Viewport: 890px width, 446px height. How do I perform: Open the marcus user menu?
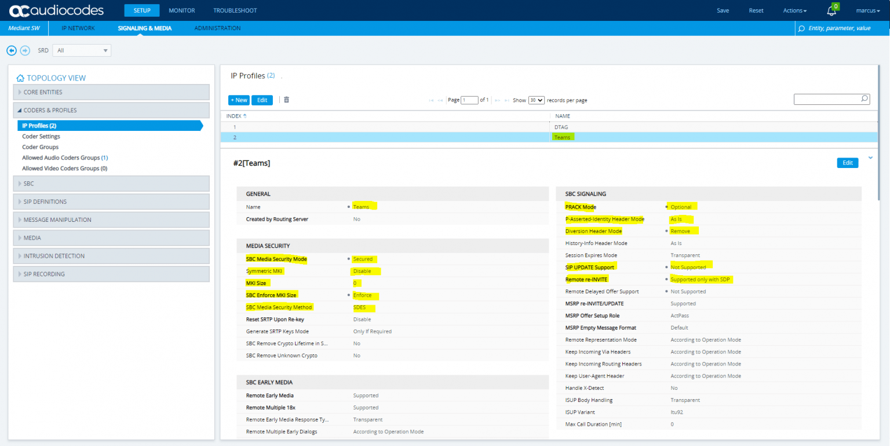pyautogui.click(x=867, y=10)
